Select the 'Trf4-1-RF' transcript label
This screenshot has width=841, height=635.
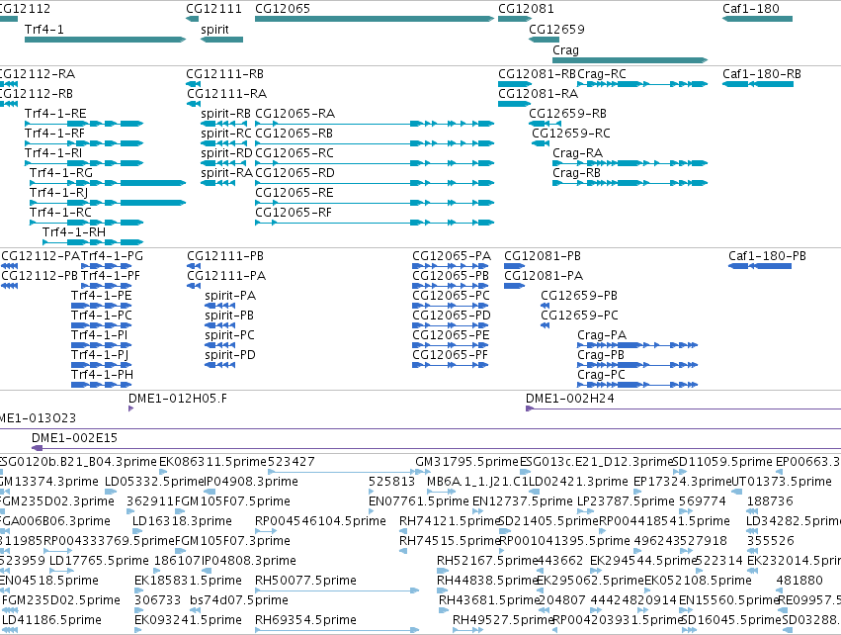coord(54,134)
